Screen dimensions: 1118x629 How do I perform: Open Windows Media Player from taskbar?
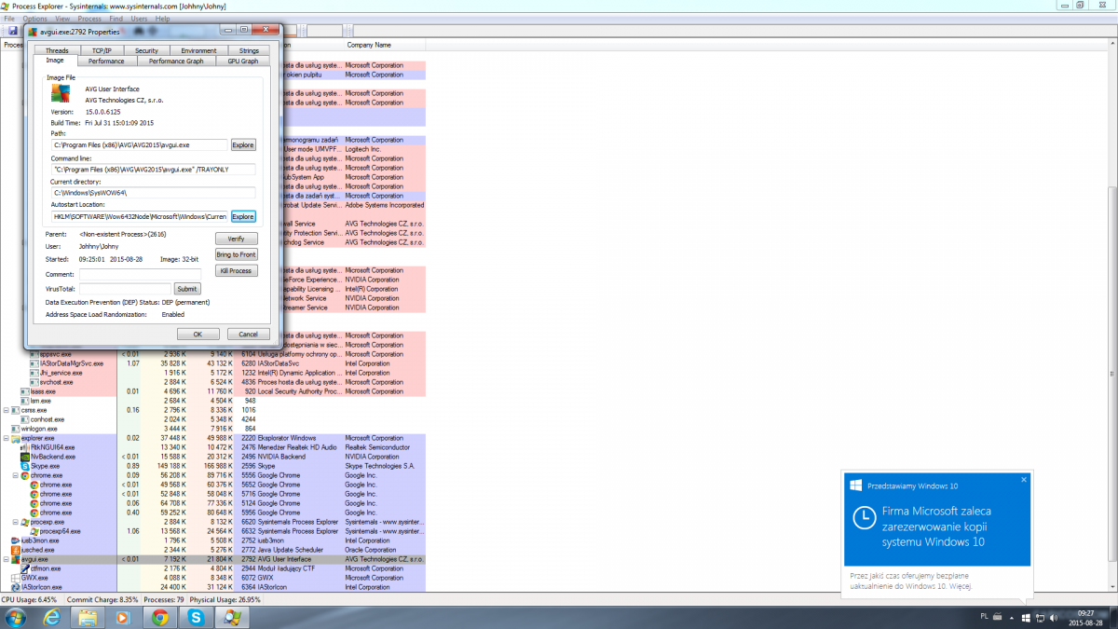[x=122, y=617]
